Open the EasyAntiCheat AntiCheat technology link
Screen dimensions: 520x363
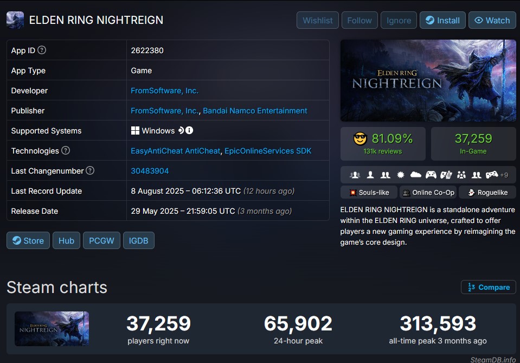coord(176,151)
